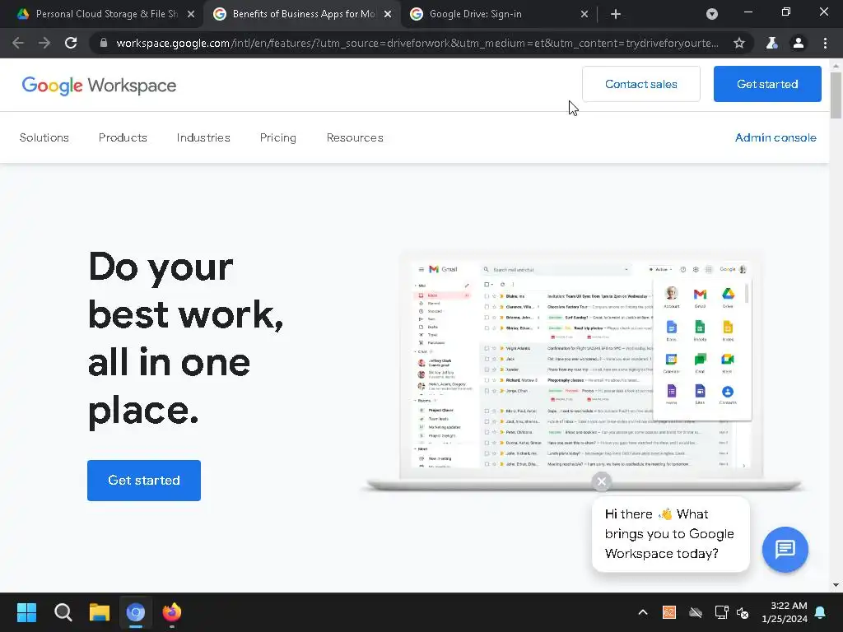843x632 pixels.
Task: Open the Chrome three-dot menu
Action: click(825, 43)
